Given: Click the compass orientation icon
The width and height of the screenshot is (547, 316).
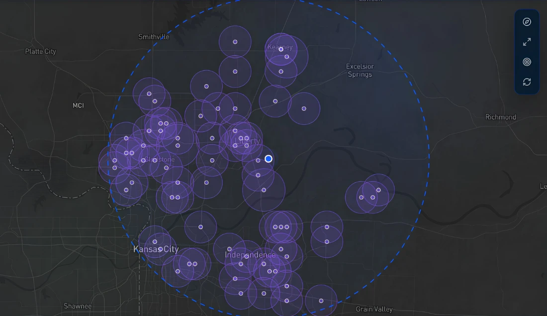Looking at the screenshot, I should tap(527, 22).
